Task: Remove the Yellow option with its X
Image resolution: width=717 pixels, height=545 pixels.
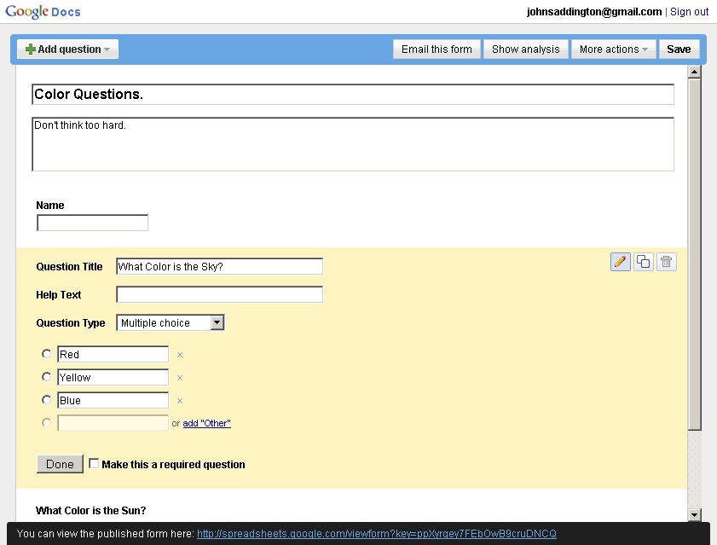Action: [180, 378]
